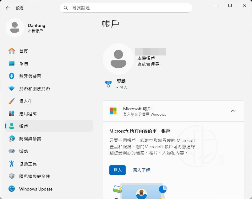Click the large account picture on 帳戶 page
The height and width of the screenshot is (199, 252).
pos(118,59)
